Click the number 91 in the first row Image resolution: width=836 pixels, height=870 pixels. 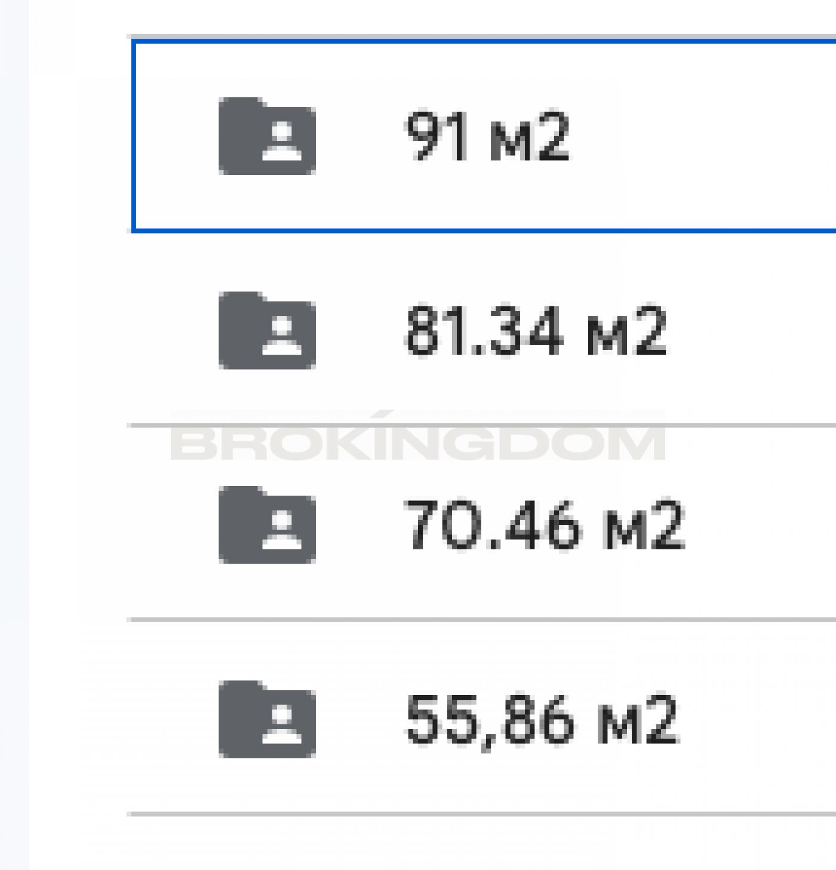tap(437, 137)
